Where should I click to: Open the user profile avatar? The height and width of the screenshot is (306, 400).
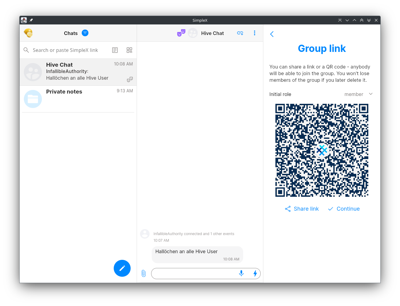click(x=28, y=33)
